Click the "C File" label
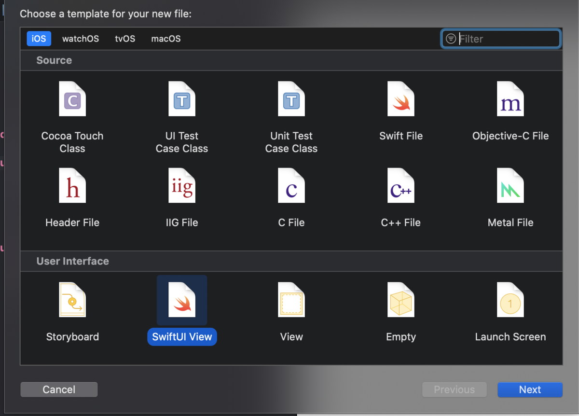 coord(291,222)
